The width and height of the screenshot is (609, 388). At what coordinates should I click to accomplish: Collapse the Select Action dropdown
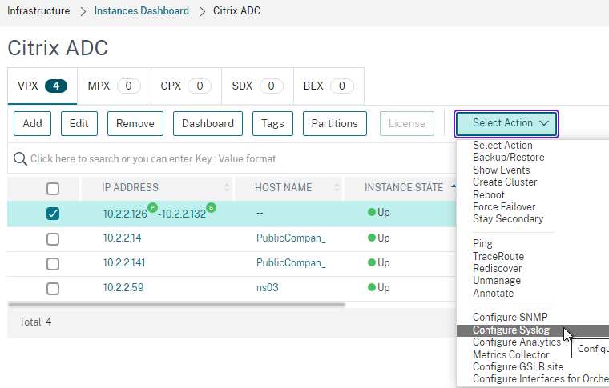pos(506,124)
